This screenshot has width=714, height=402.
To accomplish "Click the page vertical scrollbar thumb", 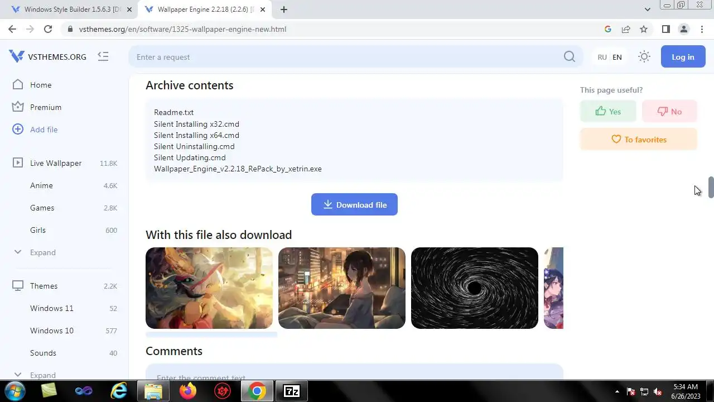I will coord(711,187).
